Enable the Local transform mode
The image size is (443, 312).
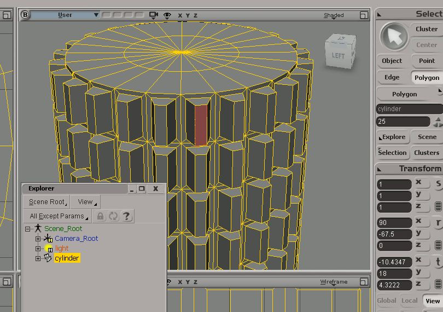pyautogui.click(x=410, y=301)
